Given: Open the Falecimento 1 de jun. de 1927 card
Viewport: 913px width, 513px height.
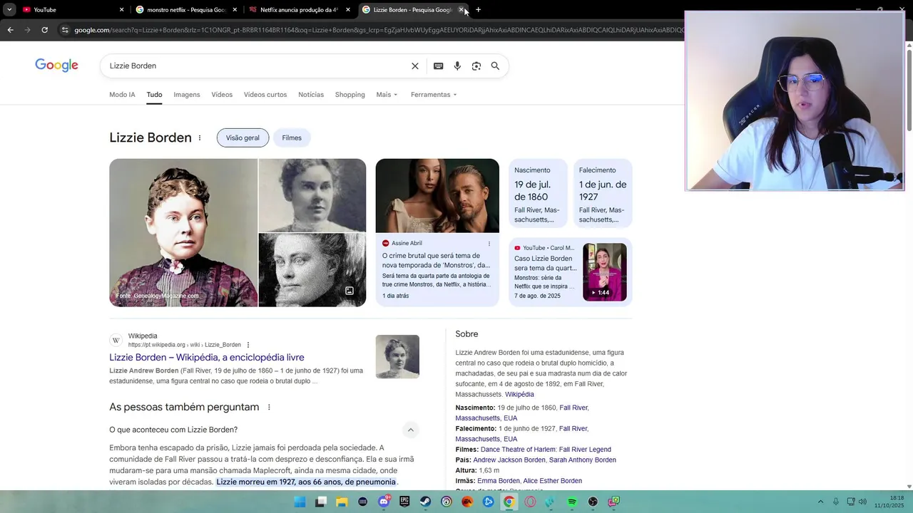Looking at the screenshot, I should click(x=603, y=193).
